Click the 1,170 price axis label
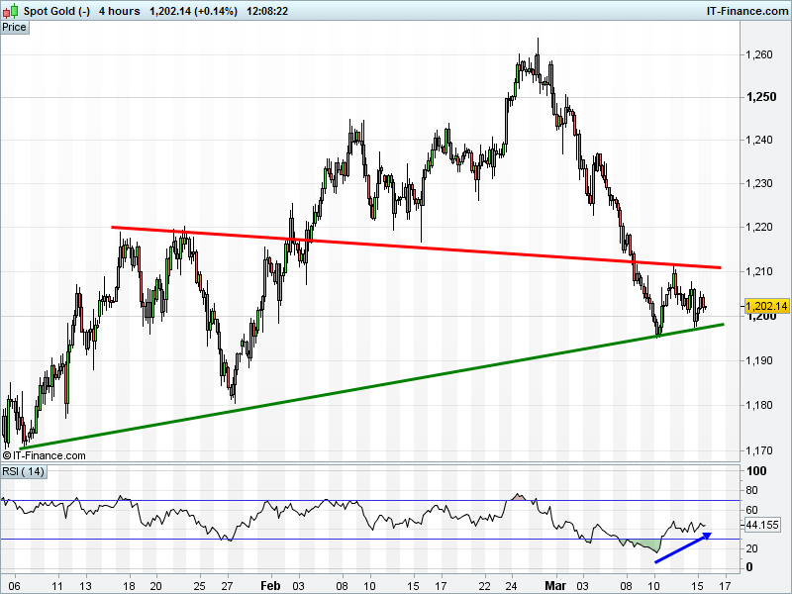 pyautogui.click(x=759, y=450)
